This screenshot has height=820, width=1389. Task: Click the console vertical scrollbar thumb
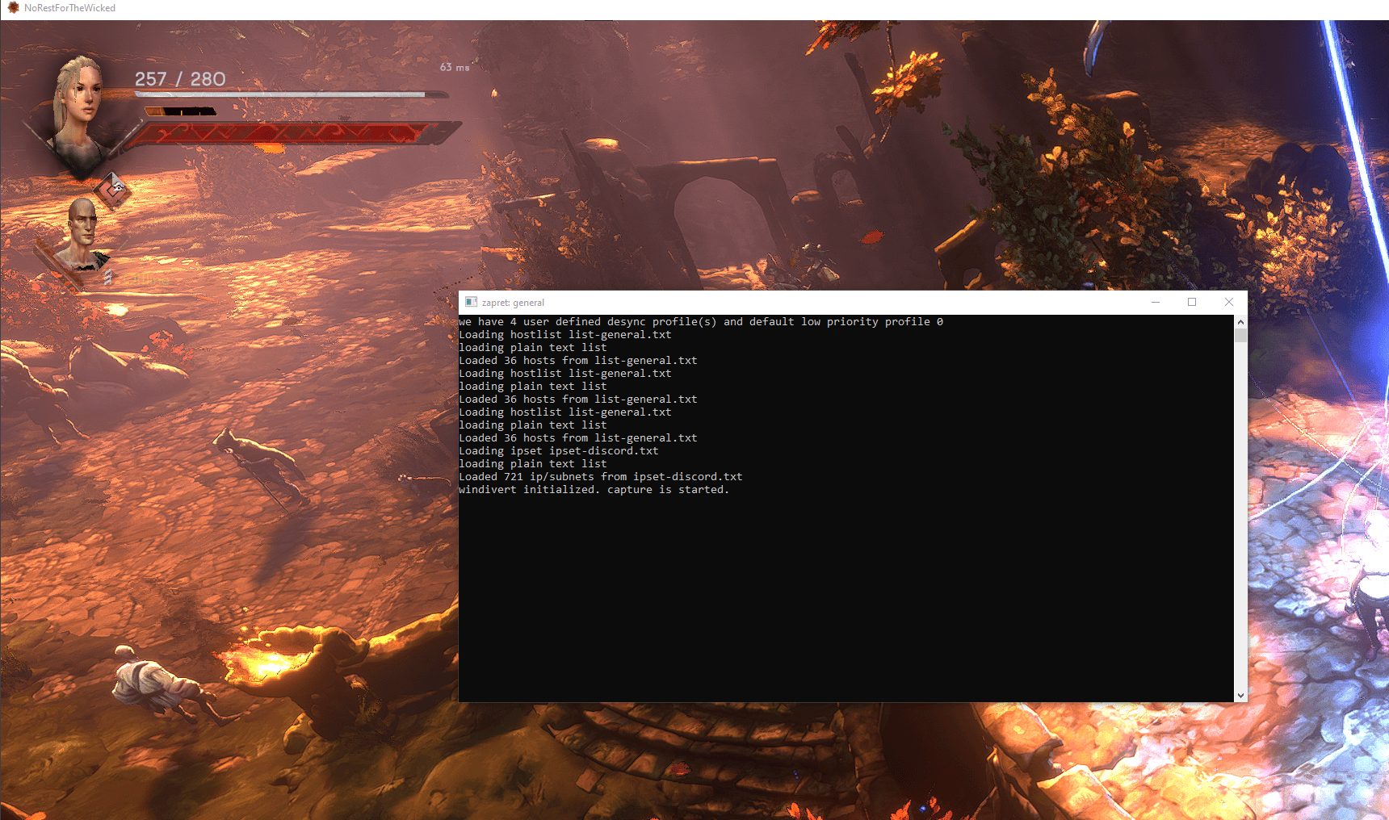coord(1240,335)
